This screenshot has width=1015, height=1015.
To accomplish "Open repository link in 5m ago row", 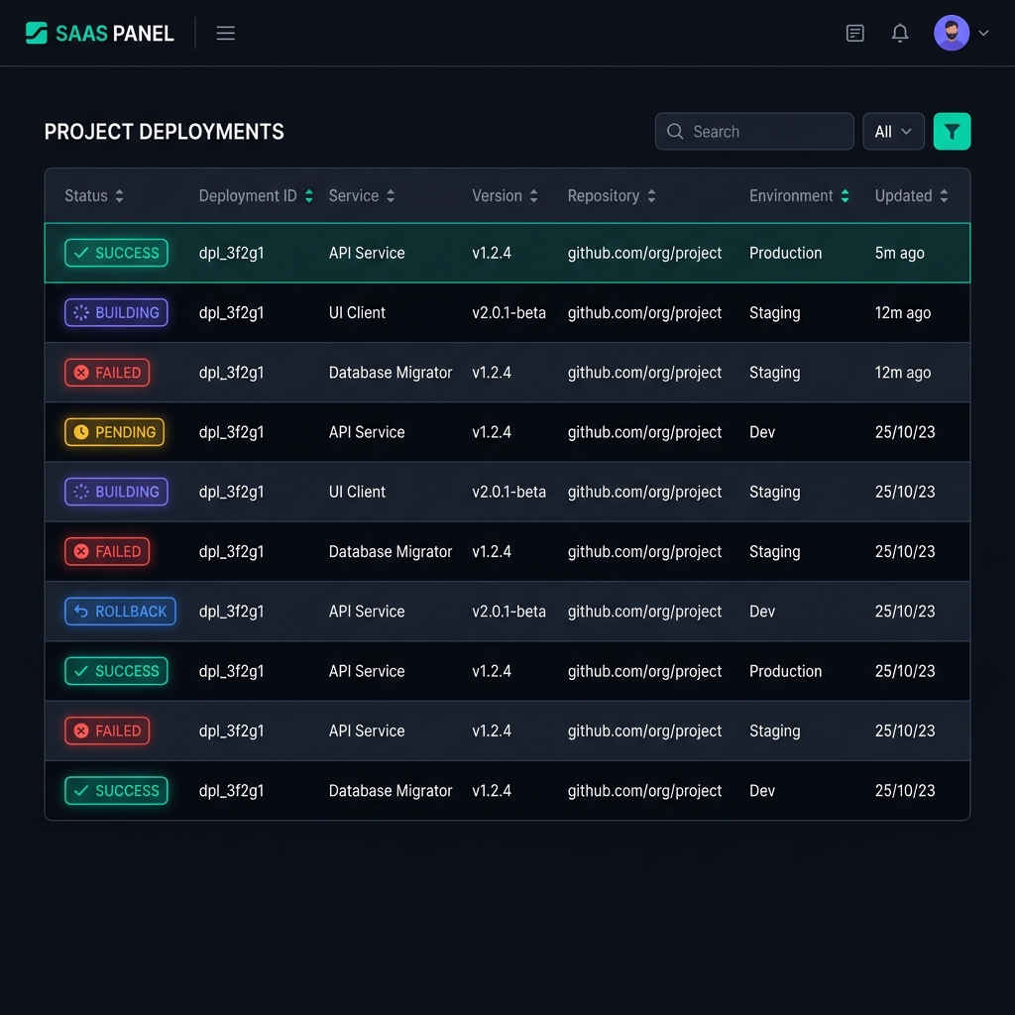I will click(x=644, y=253).
